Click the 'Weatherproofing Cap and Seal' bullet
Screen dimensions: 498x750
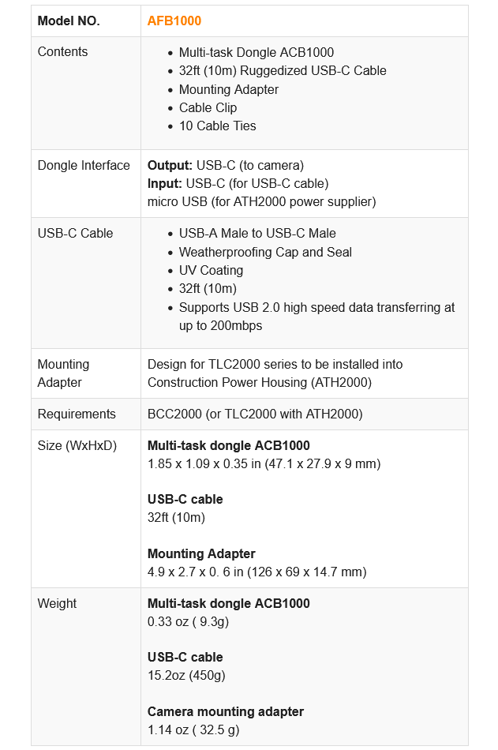(x=265, y=252)
